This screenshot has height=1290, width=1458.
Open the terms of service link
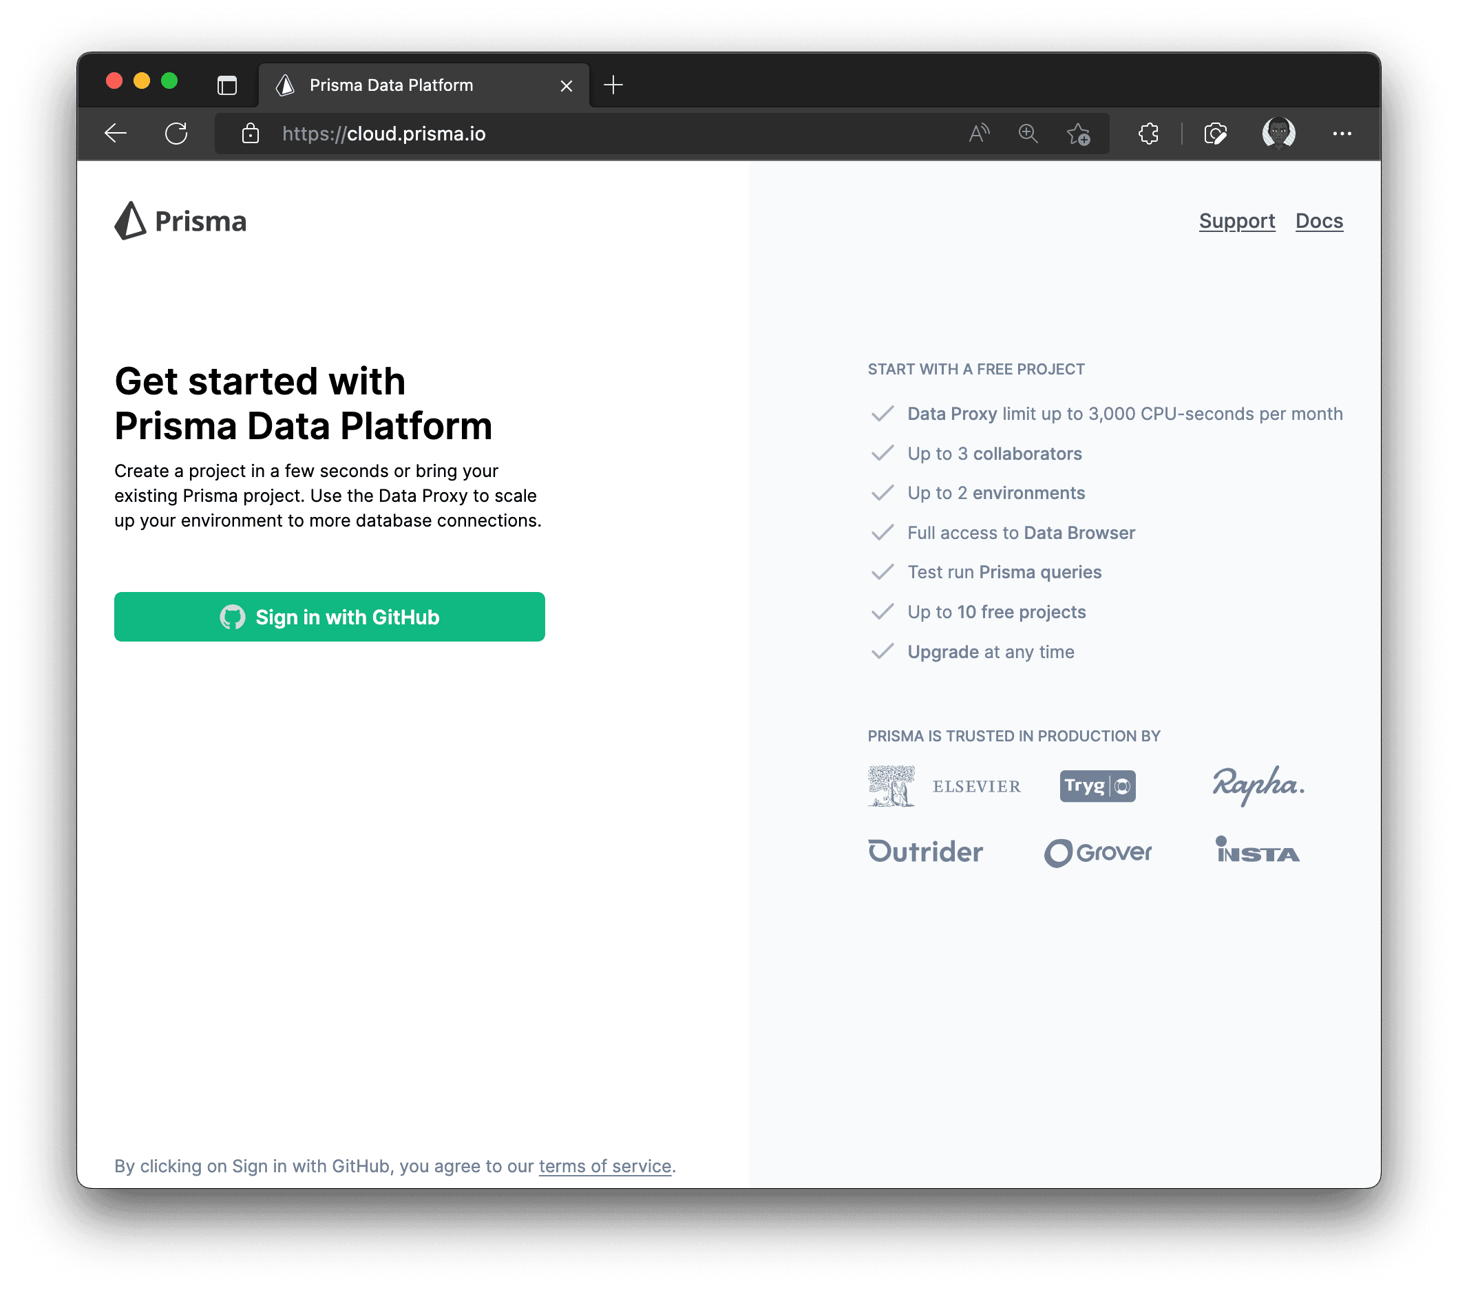pos(605,1166)
